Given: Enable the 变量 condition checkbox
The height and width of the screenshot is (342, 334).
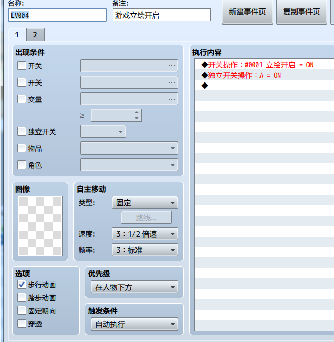Looking at the screenshot, I should click(21, 99).
